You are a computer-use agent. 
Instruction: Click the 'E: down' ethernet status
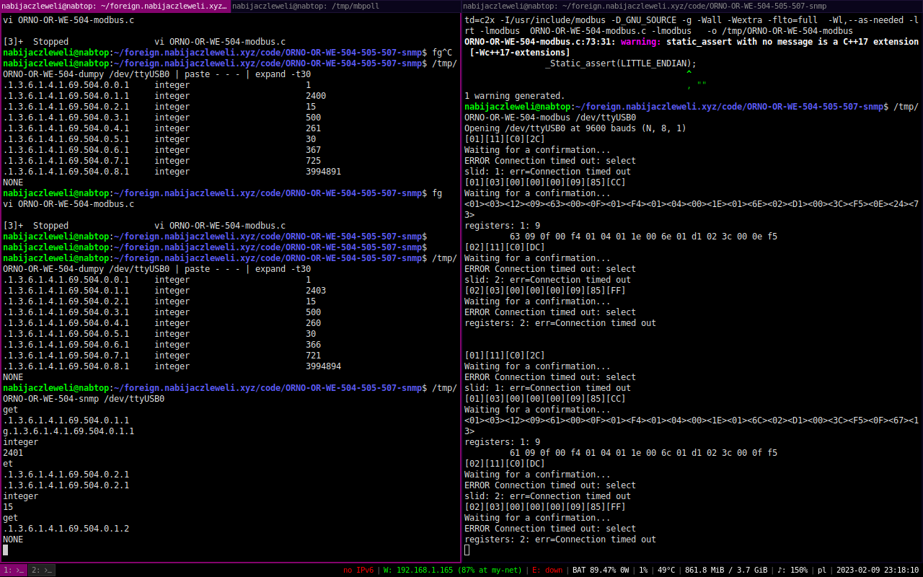pos(547,570)
